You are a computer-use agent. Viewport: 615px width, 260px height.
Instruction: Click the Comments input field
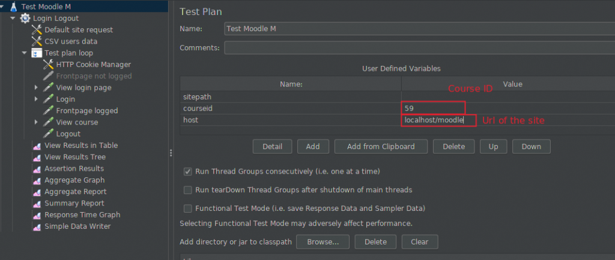[x=419, y=48]
